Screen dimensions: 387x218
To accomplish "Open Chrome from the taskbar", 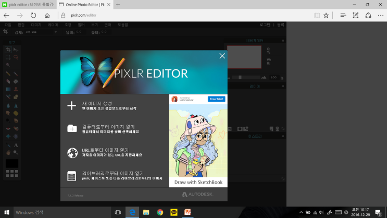I will pos(160,212).
